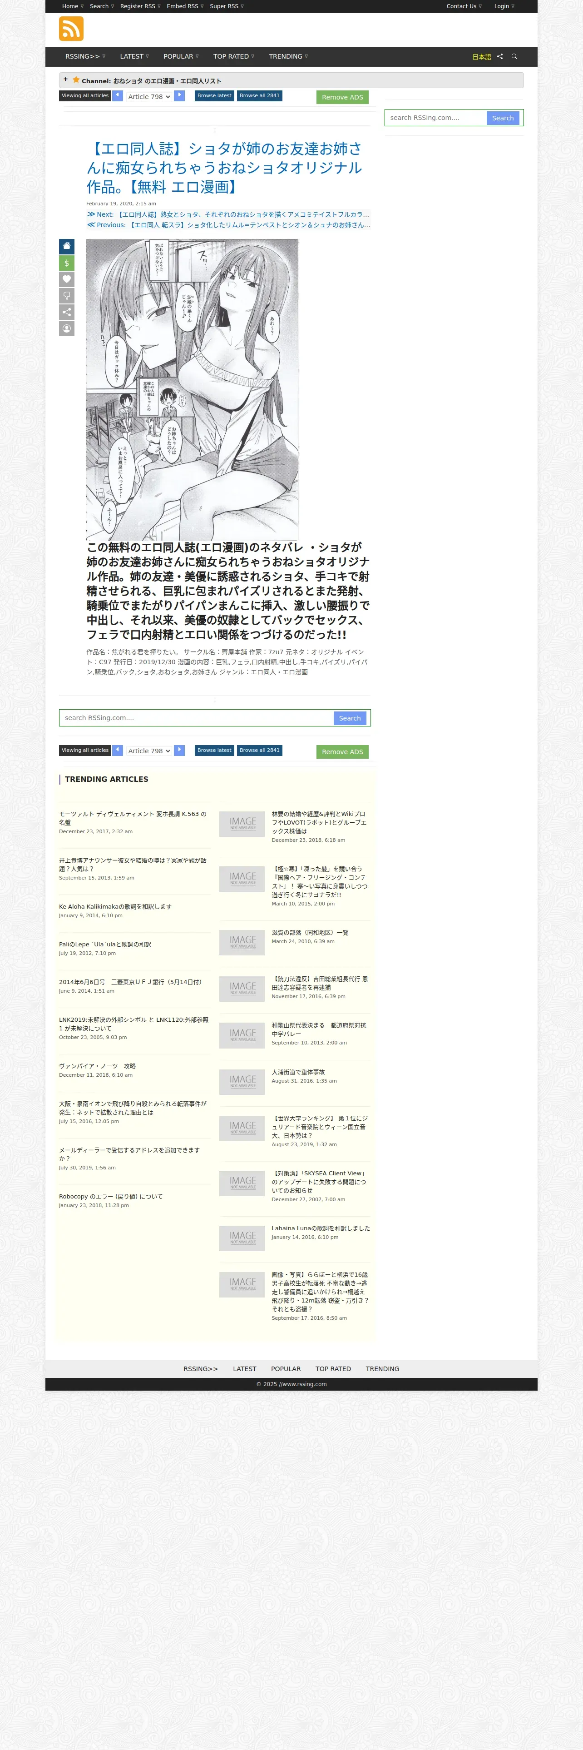
Task: Click the orange RSS feed logo
Action: [71, 29]
